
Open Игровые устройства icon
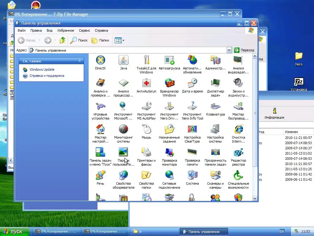[x=100, y=106]
